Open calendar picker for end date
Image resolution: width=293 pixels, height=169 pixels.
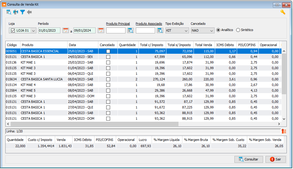coord(101,30)
